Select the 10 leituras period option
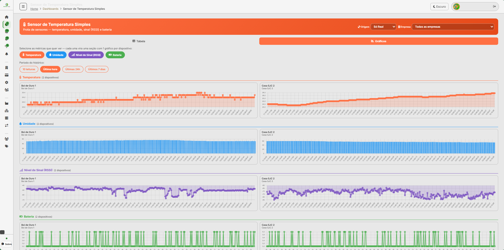 coord(29,69)
